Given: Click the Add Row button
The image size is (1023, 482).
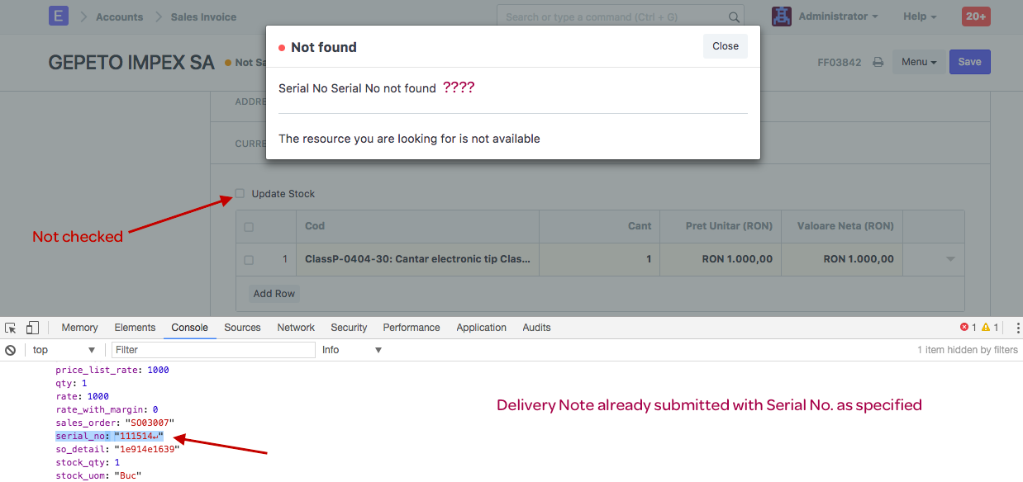Looking at the screenshot, I should click(274, 293).
